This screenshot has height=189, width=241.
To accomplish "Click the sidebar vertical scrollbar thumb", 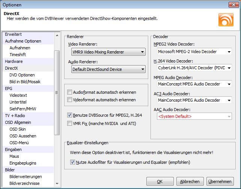I will [x=57, y=92].
